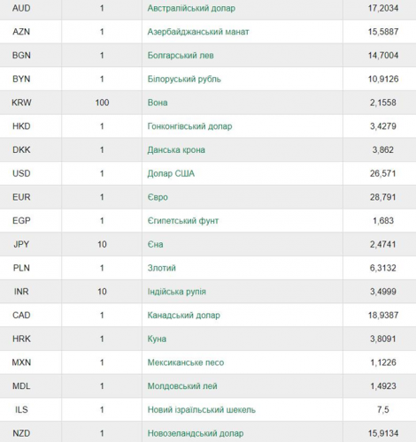Click the Данська крона link
This screenshot has width=416, height=442.
tap(176, 150)
